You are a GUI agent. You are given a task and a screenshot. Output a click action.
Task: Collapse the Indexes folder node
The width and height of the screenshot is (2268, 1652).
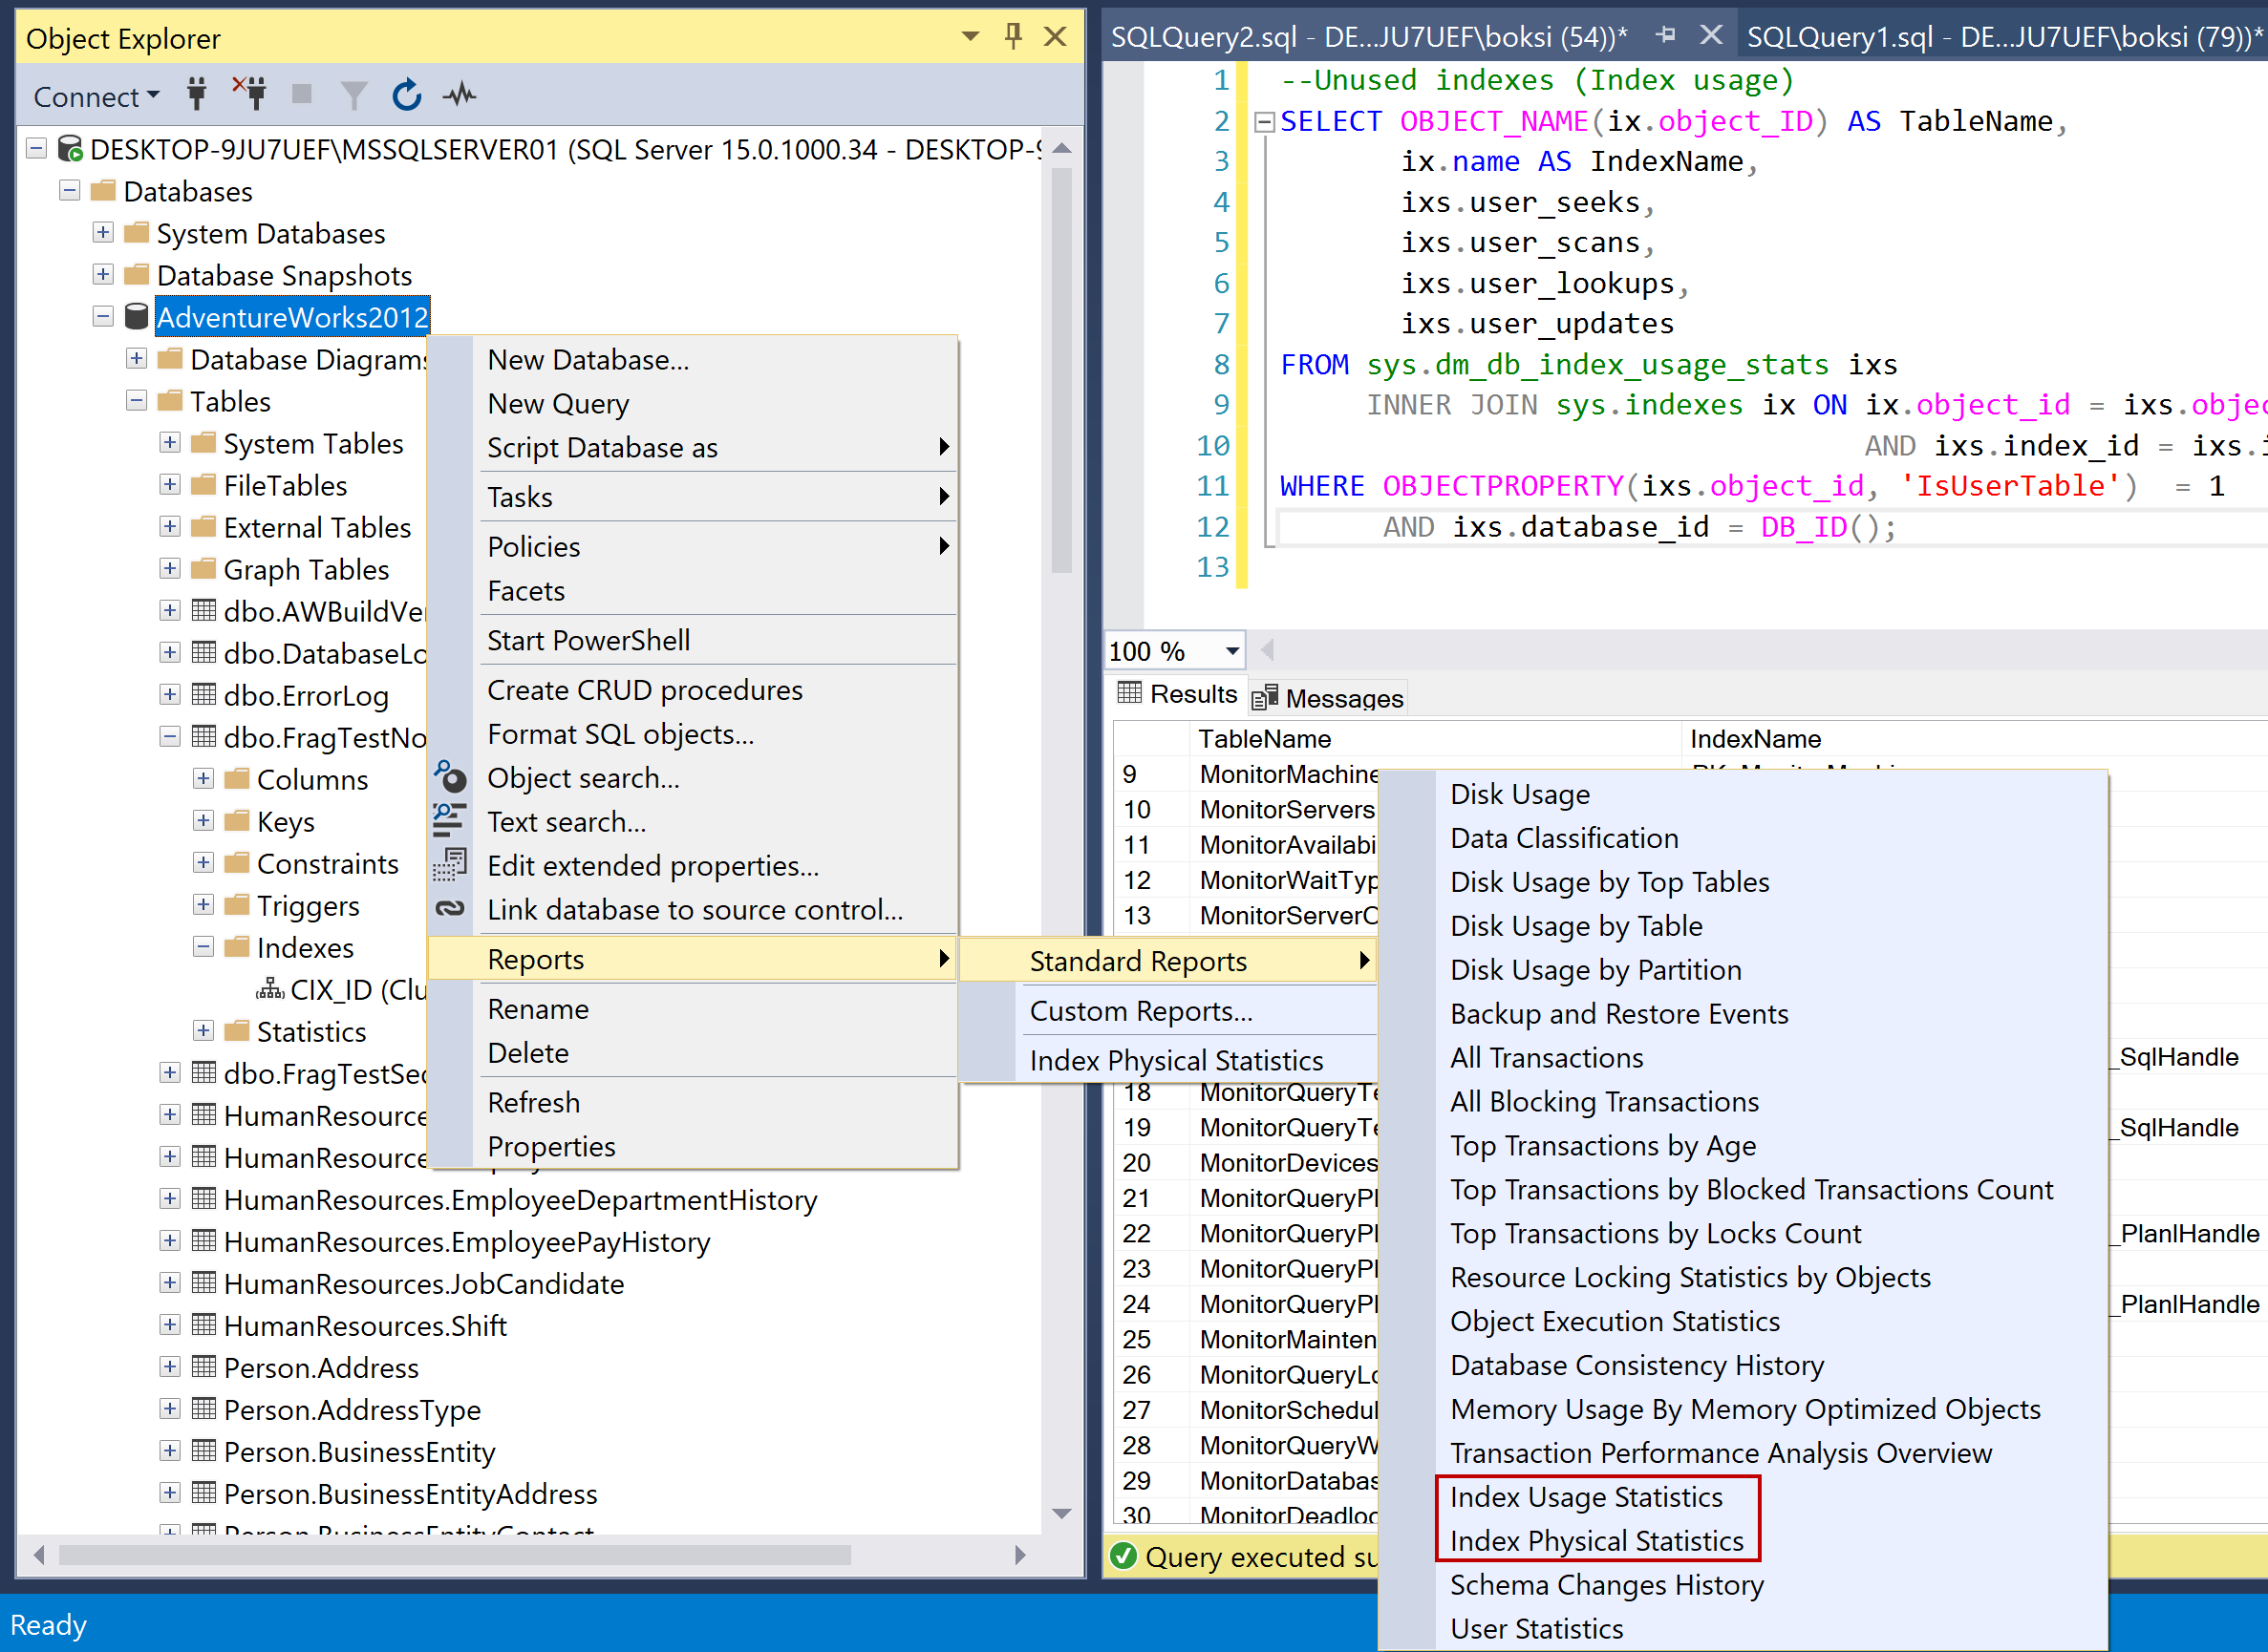click(203, 947)
